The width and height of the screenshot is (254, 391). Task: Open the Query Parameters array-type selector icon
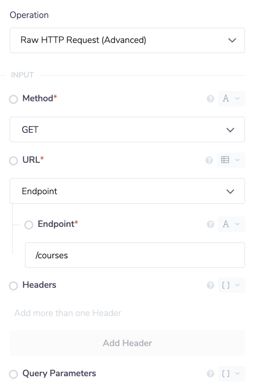[231, 374]
